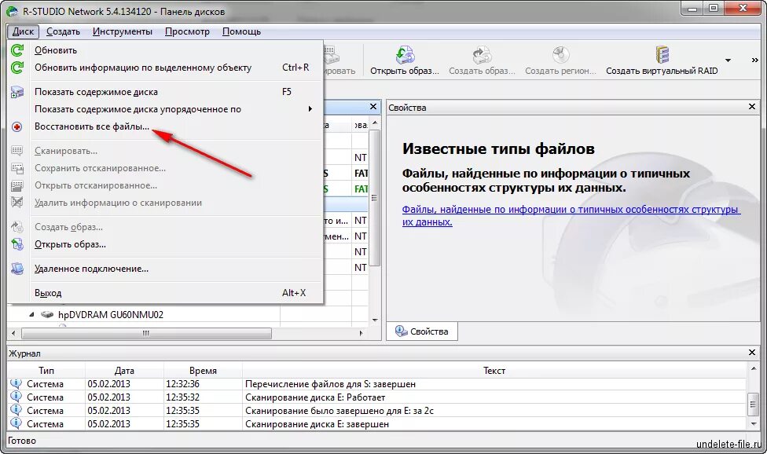767x454 pixels.
Task: Click the Создать образ toolbar icon
Action: tap(482, 55)
